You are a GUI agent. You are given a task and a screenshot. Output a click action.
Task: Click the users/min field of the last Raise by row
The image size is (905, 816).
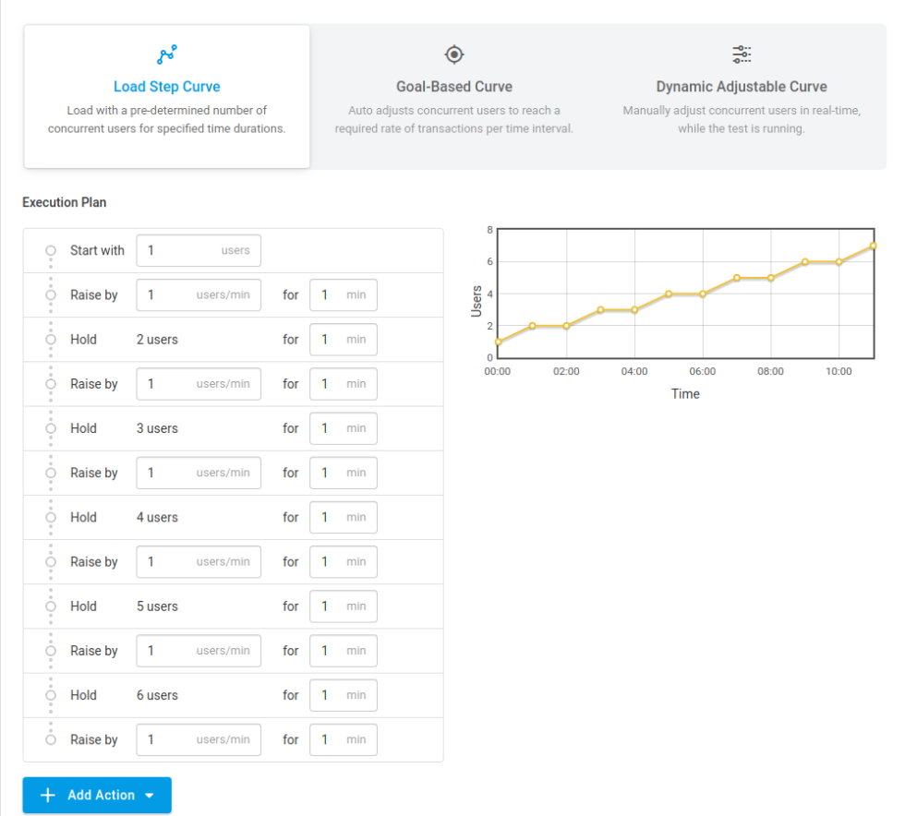point(199,739)
